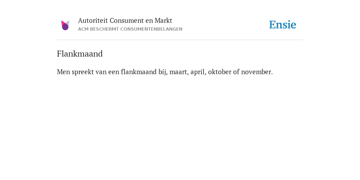The height and width of the screenshot is (180, 360).
Task: Click the word Markt in the title
Action: coord(163,21)
